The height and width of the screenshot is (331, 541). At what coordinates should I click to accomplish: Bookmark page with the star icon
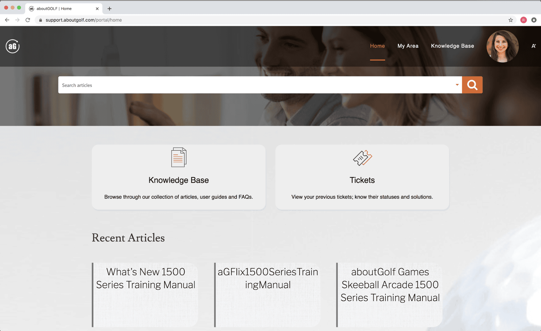511,20
